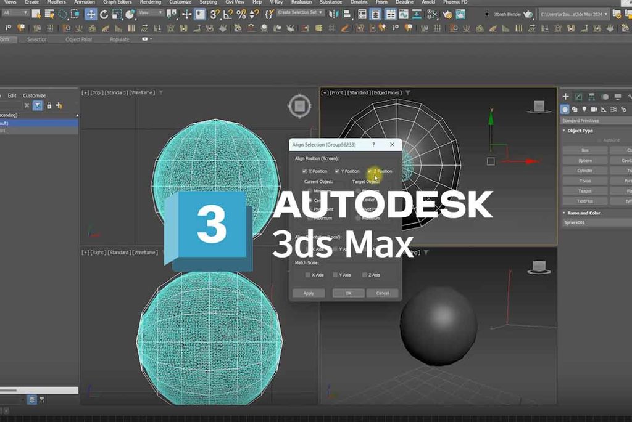632x422 pixels.
Task: Open the Material Editor icon
Action: 432,15
